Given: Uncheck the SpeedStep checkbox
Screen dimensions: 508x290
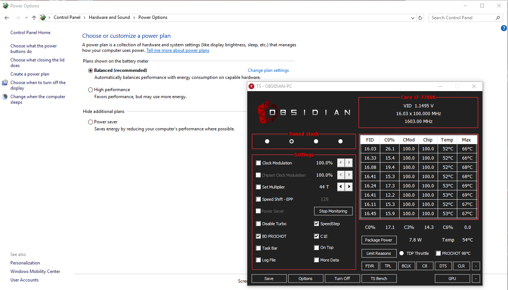Looking at the screenshot, I should (x=317, y=224).
